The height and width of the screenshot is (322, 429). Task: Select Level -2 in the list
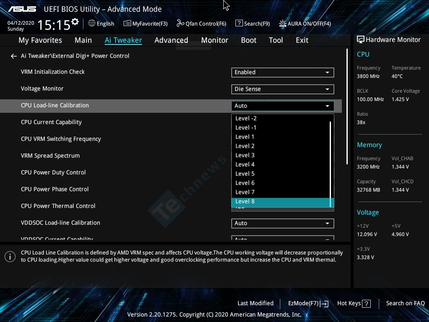click(281, 118)
